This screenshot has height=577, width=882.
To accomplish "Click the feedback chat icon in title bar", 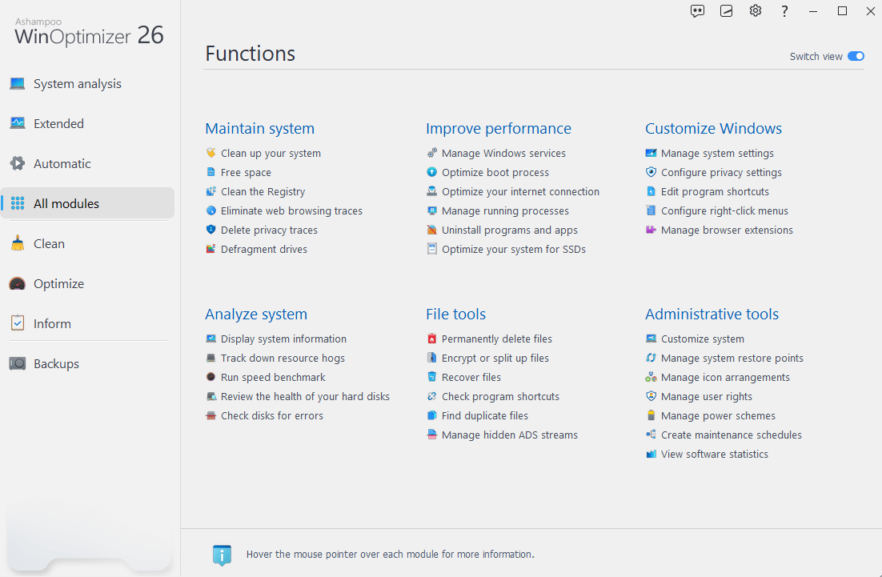I will point(697,11).
